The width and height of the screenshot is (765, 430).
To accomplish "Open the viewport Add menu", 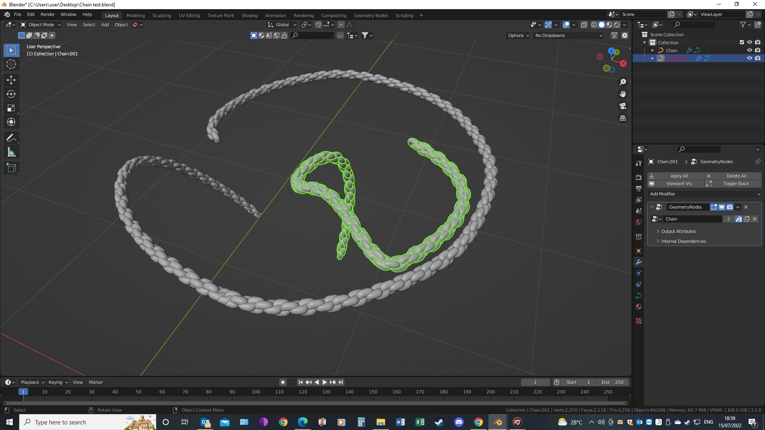I will coord(105,25).
